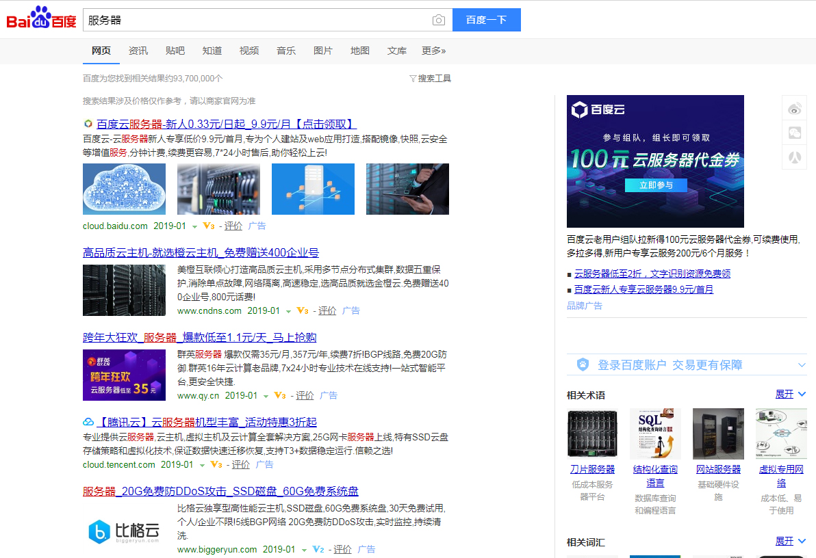Open the dropdown arrow after www.qy.cn date
Image resolution: width=816 pixels, height=558 pixels.
(266, 396)
